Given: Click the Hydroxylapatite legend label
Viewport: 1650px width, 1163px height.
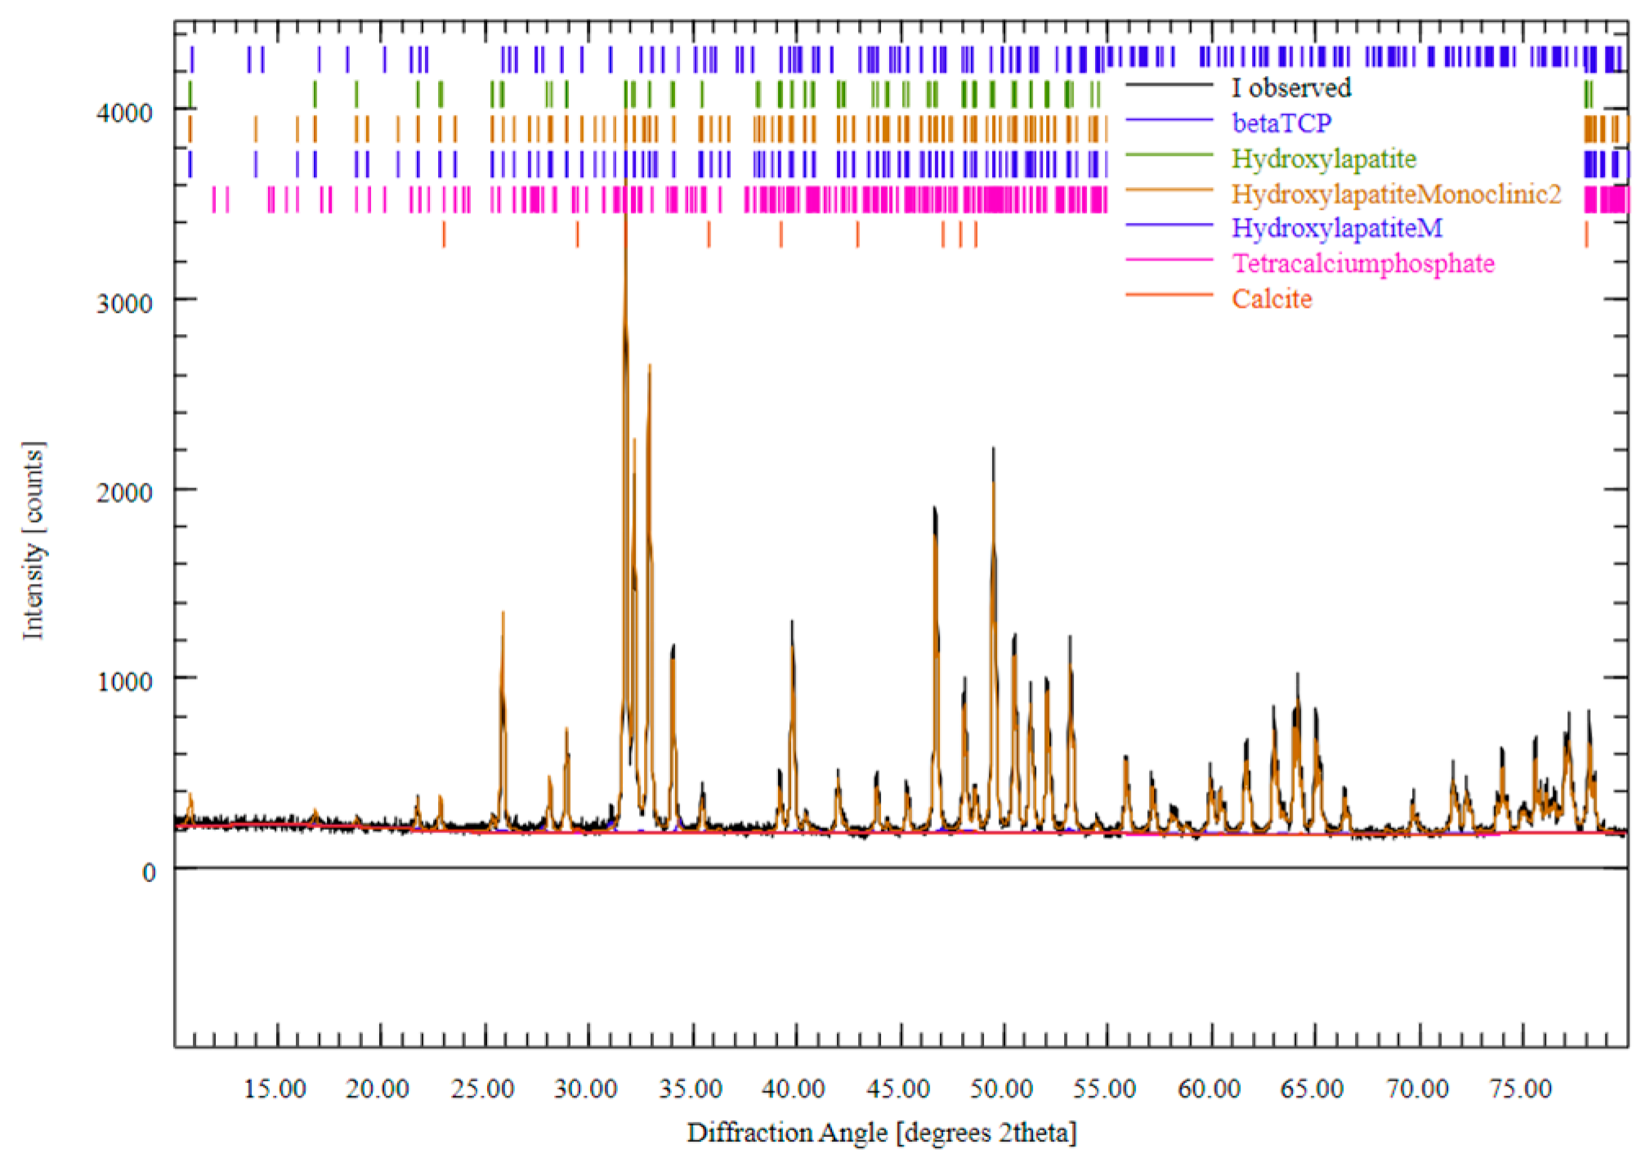Looking at the screenshot, I should tap(1324, 158).
